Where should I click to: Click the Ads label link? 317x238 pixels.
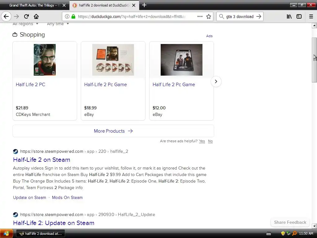click(x=209, y=36)
